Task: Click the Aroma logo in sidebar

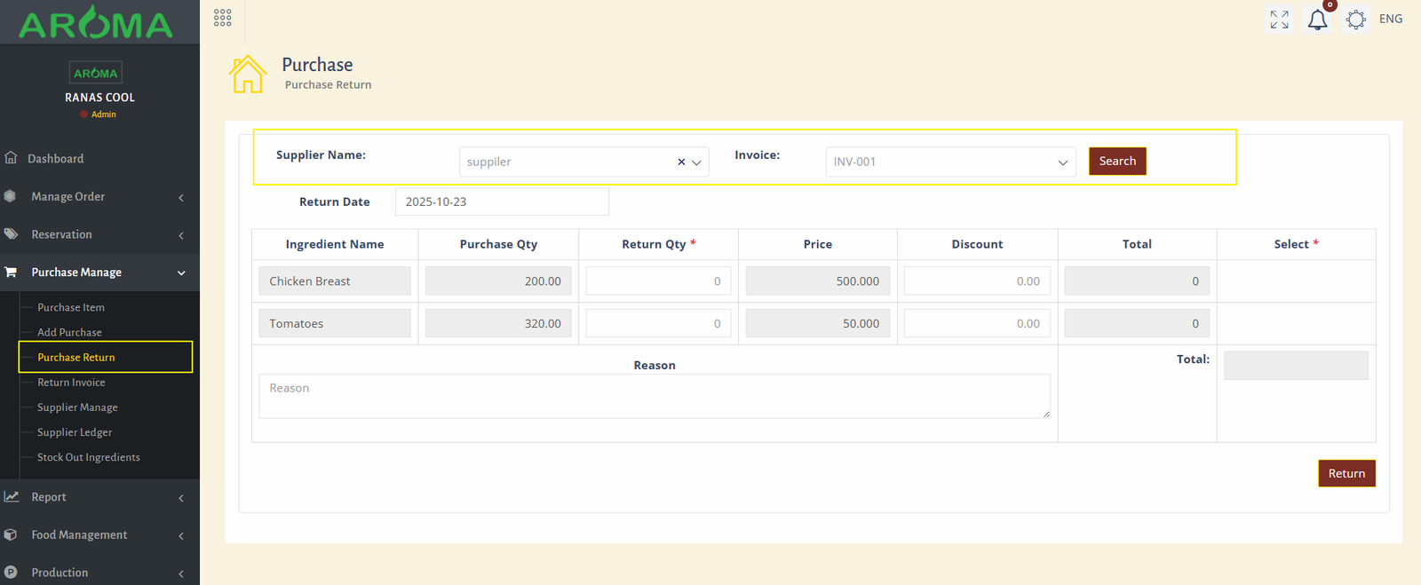Action: point(96,25)
